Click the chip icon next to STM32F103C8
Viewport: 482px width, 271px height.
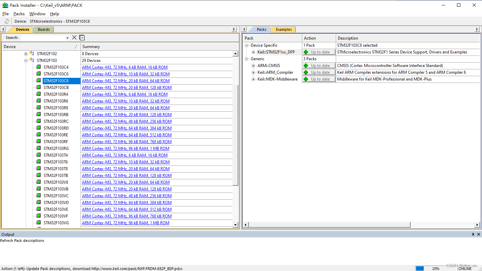click(38, 81)
